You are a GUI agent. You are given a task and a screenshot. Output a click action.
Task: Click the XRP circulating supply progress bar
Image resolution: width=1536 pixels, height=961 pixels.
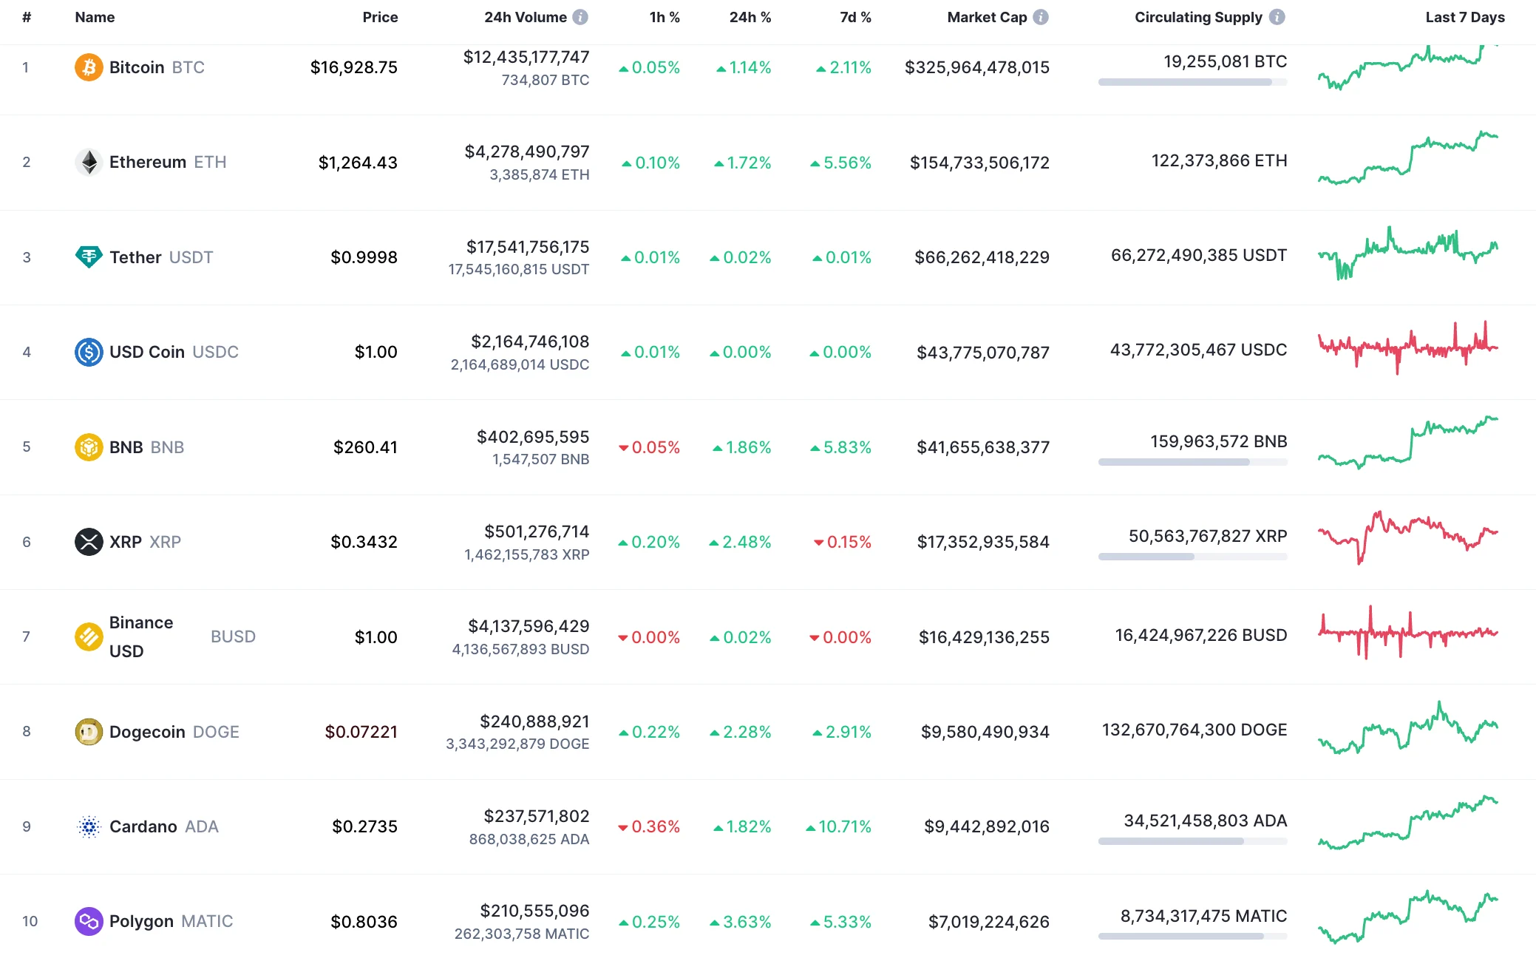(x=1192, y=557)
